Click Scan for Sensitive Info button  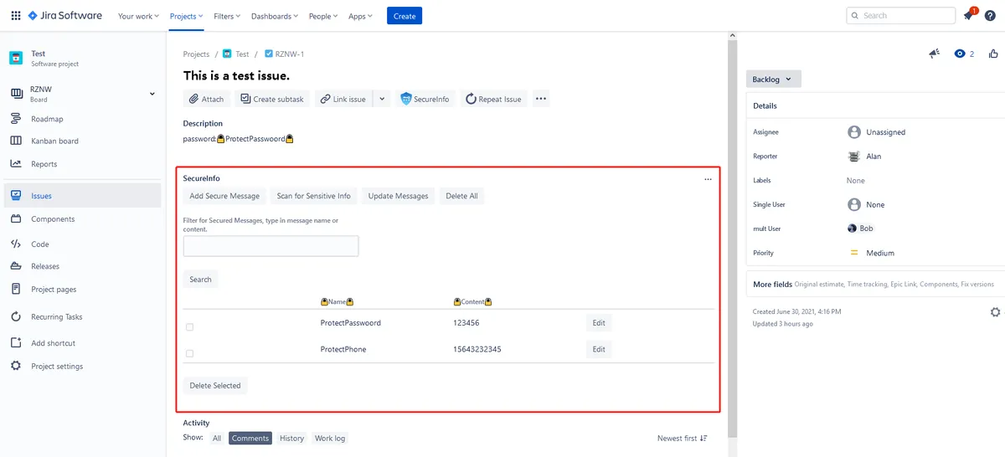point(314,196)
